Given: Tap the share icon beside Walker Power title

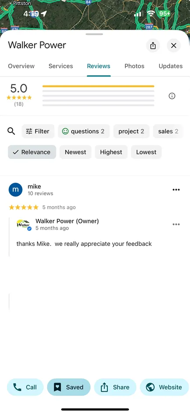Looking at the screenshot, I should point(153,46).
